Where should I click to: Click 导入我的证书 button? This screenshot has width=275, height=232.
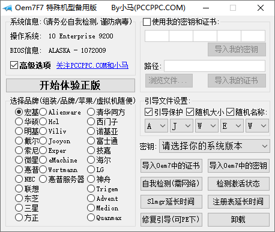[237, 81]
